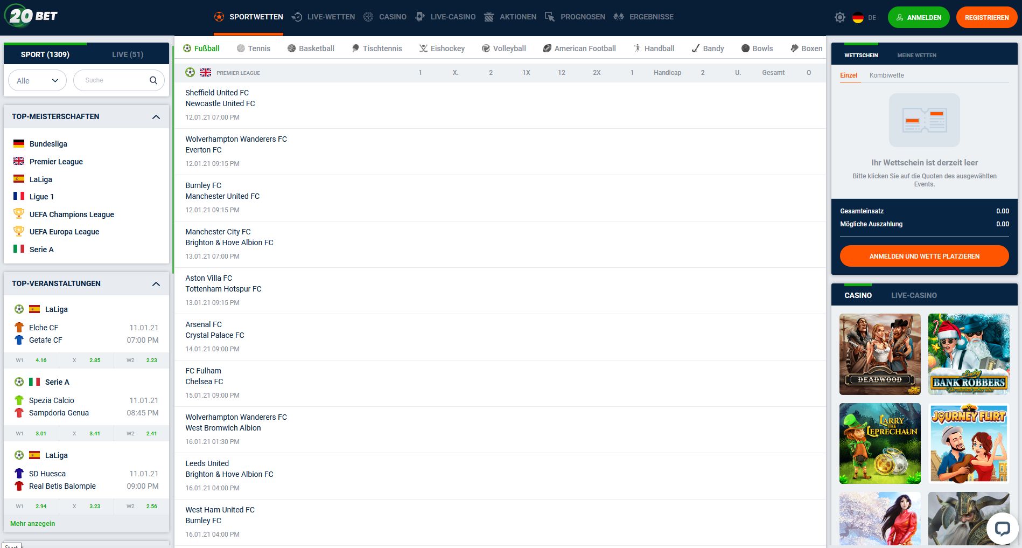The height and width of the screenshot is (548, 1022).
Task: Click Premier League header UK flag icon
Action: 206,72
